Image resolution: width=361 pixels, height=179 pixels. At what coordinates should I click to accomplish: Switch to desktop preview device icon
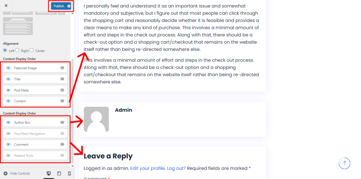point(49,173)
